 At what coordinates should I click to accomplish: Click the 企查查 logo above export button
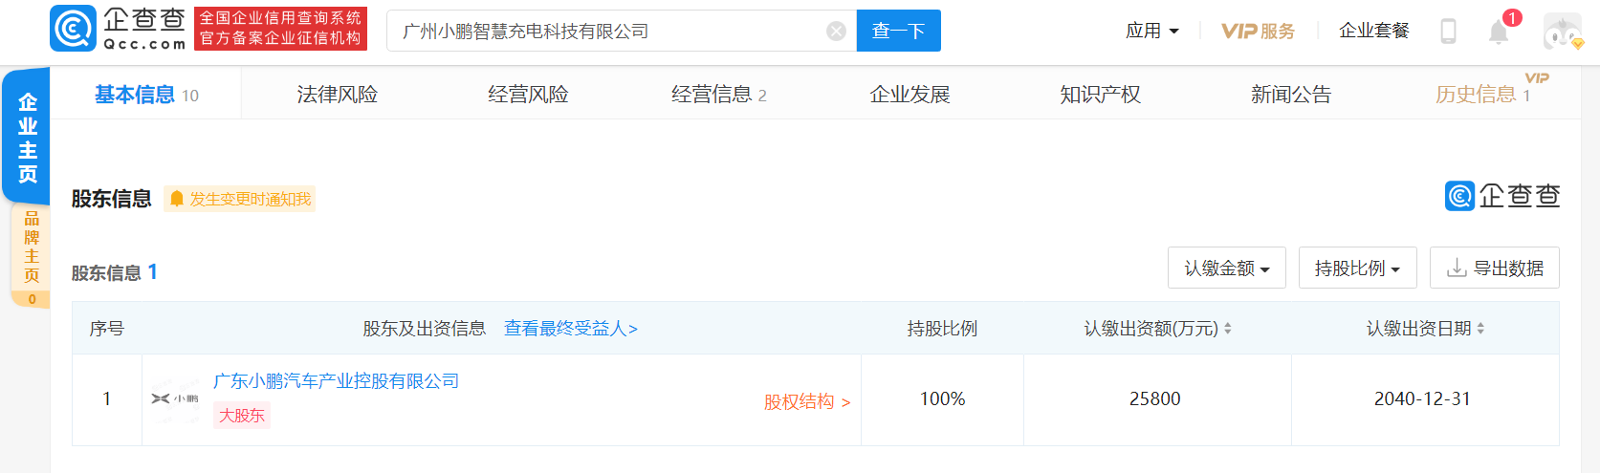(x=1502, y=196)
